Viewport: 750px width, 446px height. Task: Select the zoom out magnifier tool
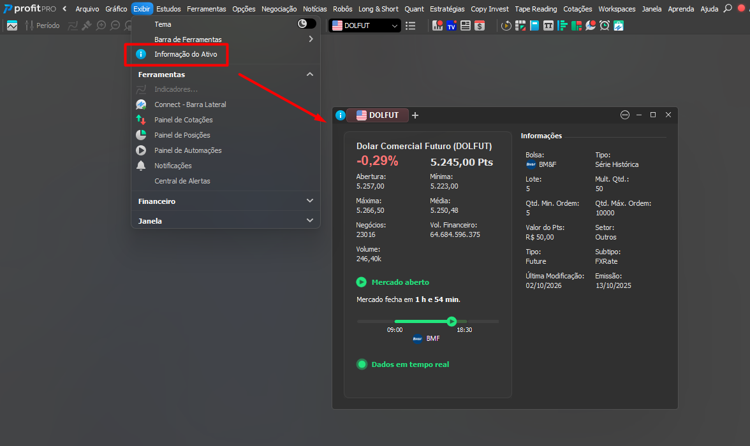point(115,25)
